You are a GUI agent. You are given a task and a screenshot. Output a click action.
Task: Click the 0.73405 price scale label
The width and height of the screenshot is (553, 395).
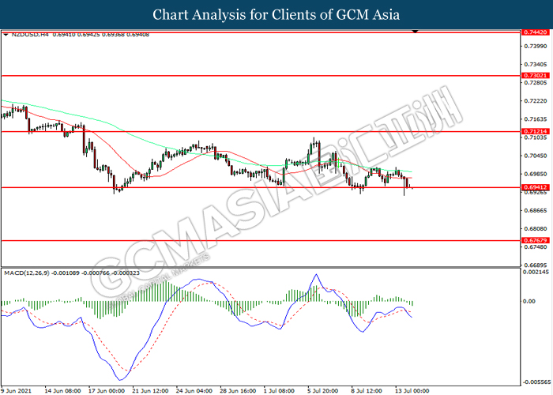536,65
